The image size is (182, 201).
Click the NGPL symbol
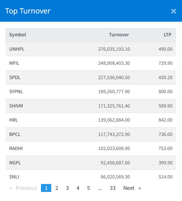point(15,163)
